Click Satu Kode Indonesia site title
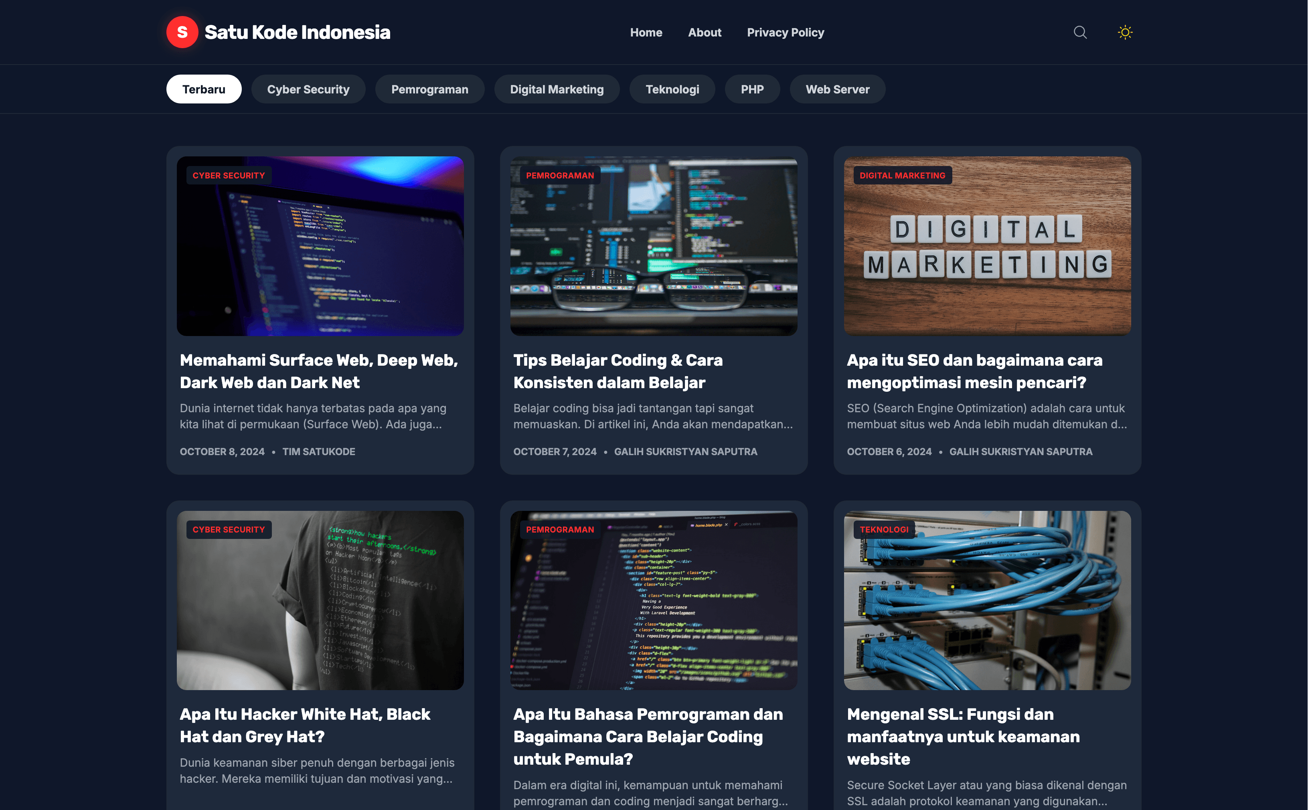Screen dimensions: 1308x810 click(x=297, y=32)
